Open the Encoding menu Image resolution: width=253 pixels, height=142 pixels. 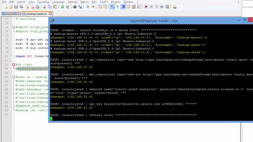43,2
